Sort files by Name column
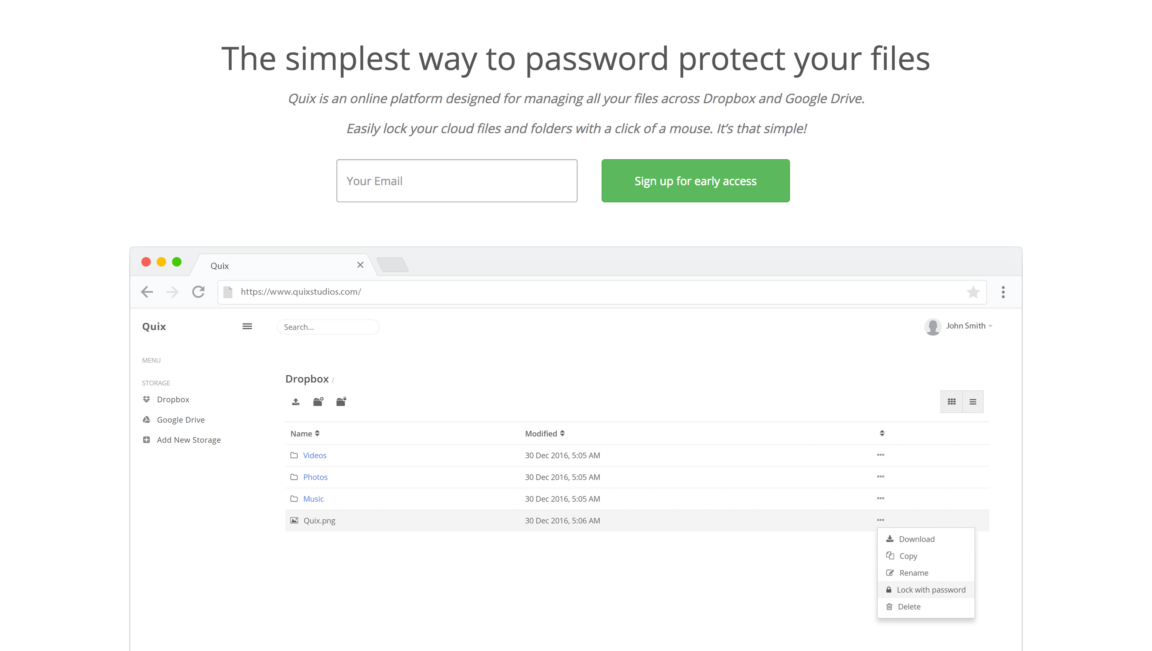Image resolution: width=1152 pixels, height=651 pixels. click(305, 433)
